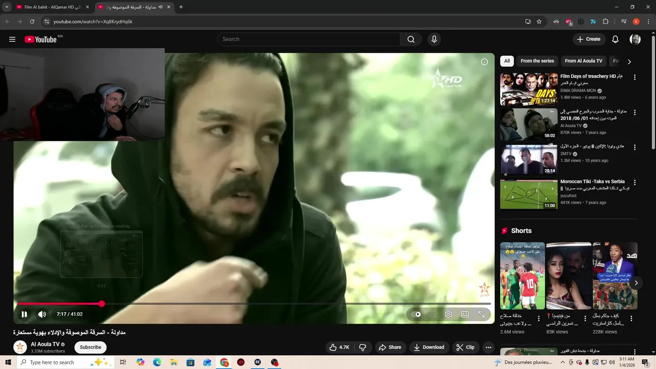Launch Microsoft Edge from taskbar

[157, 362]
